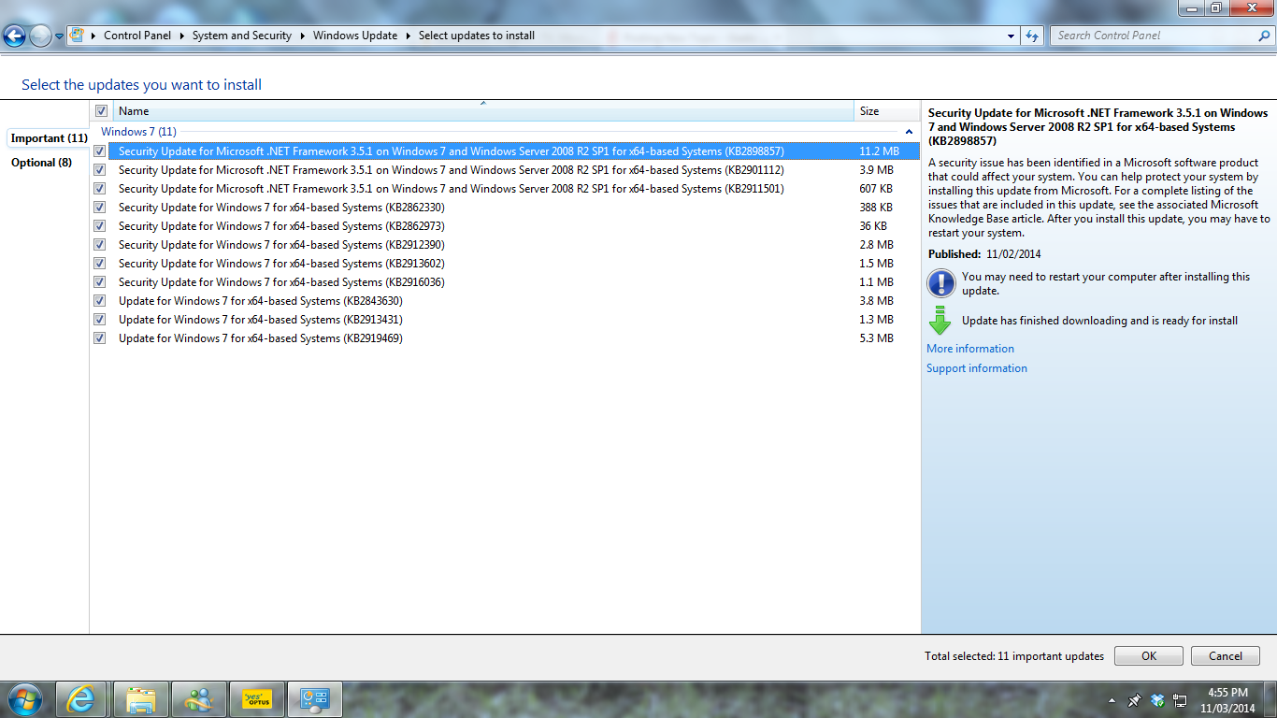Open the clock showing 4:55 PM
The width and height of the screenshot is (1277, 718).
point(1227,700)
